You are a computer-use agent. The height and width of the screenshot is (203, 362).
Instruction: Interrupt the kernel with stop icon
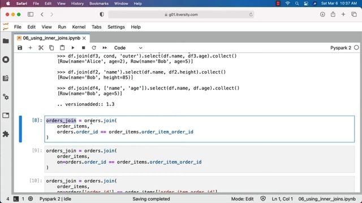(x=83, y=47)
